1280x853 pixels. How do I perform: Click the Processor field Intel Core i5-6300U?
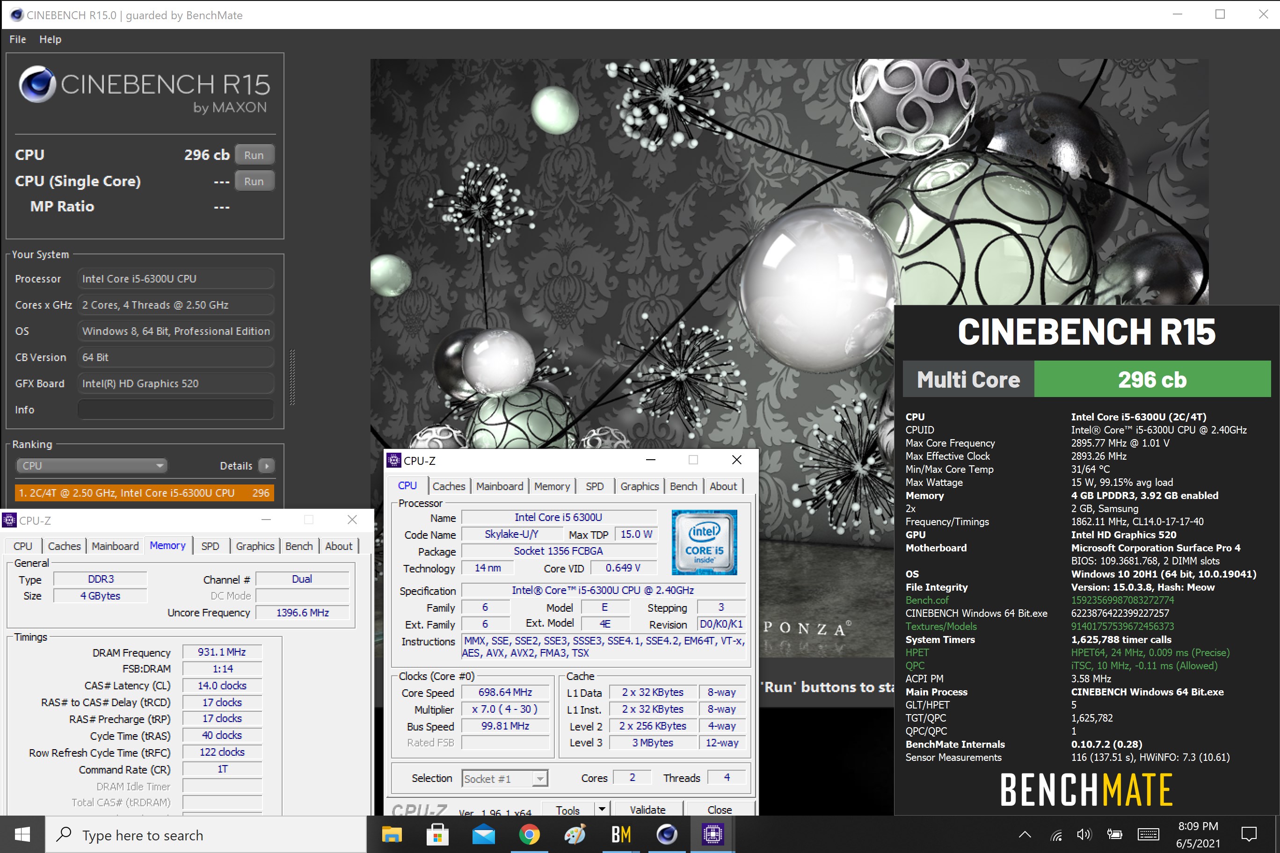point(175,279)
